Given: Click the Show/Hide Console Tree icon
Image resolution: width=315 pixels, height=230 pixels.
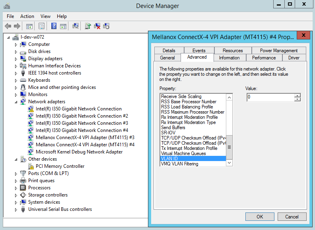Looking at the screenshot, I should 29,26.
